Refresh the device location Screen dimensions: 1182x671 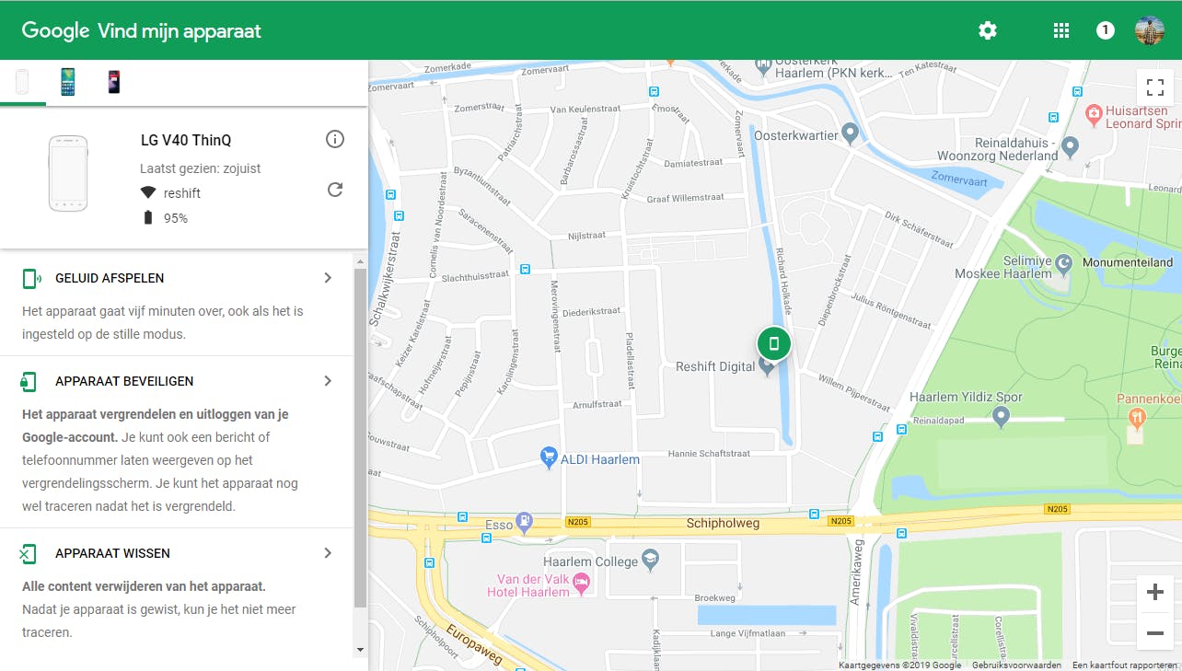335,190
